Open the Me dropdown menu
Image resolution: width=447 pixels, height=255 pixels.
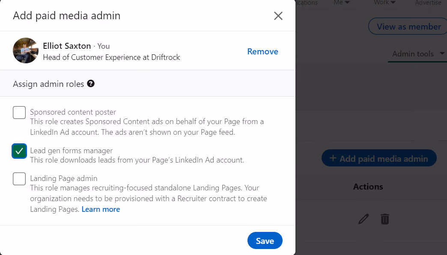coord(342,3)
